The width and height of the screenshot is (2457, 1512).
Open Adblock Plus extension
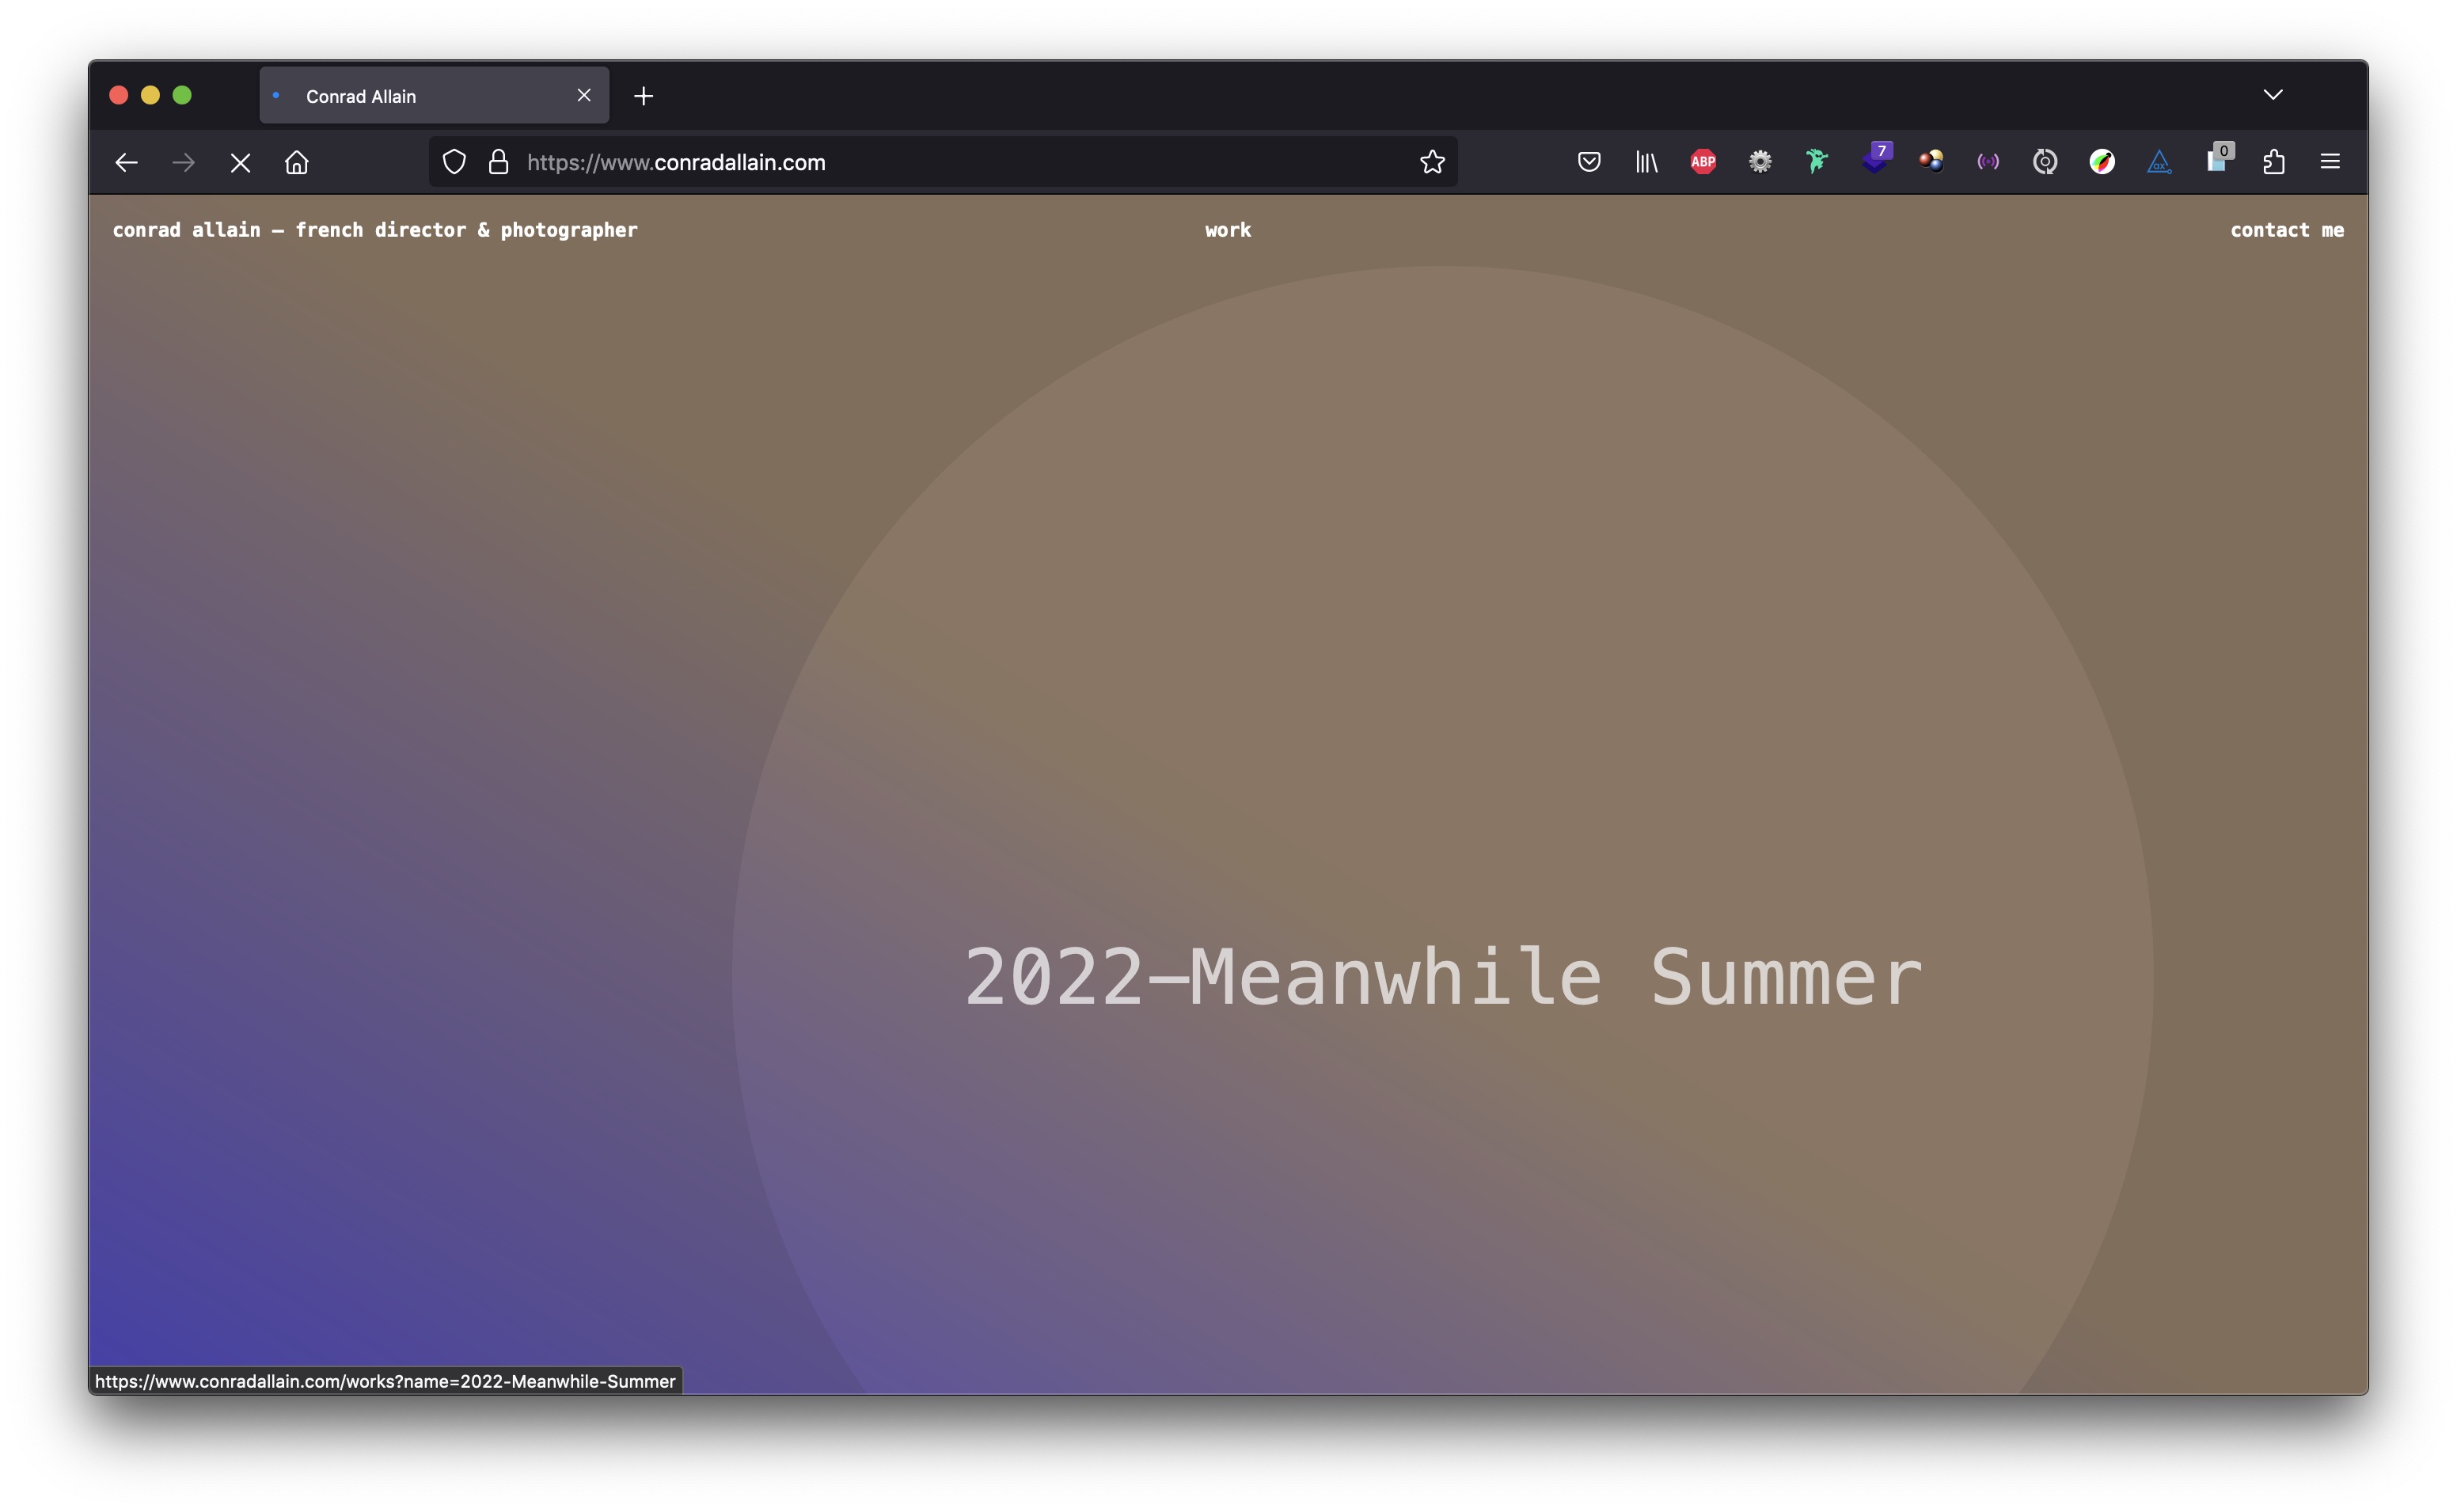pyautogui.click(x=1703, y=162)
